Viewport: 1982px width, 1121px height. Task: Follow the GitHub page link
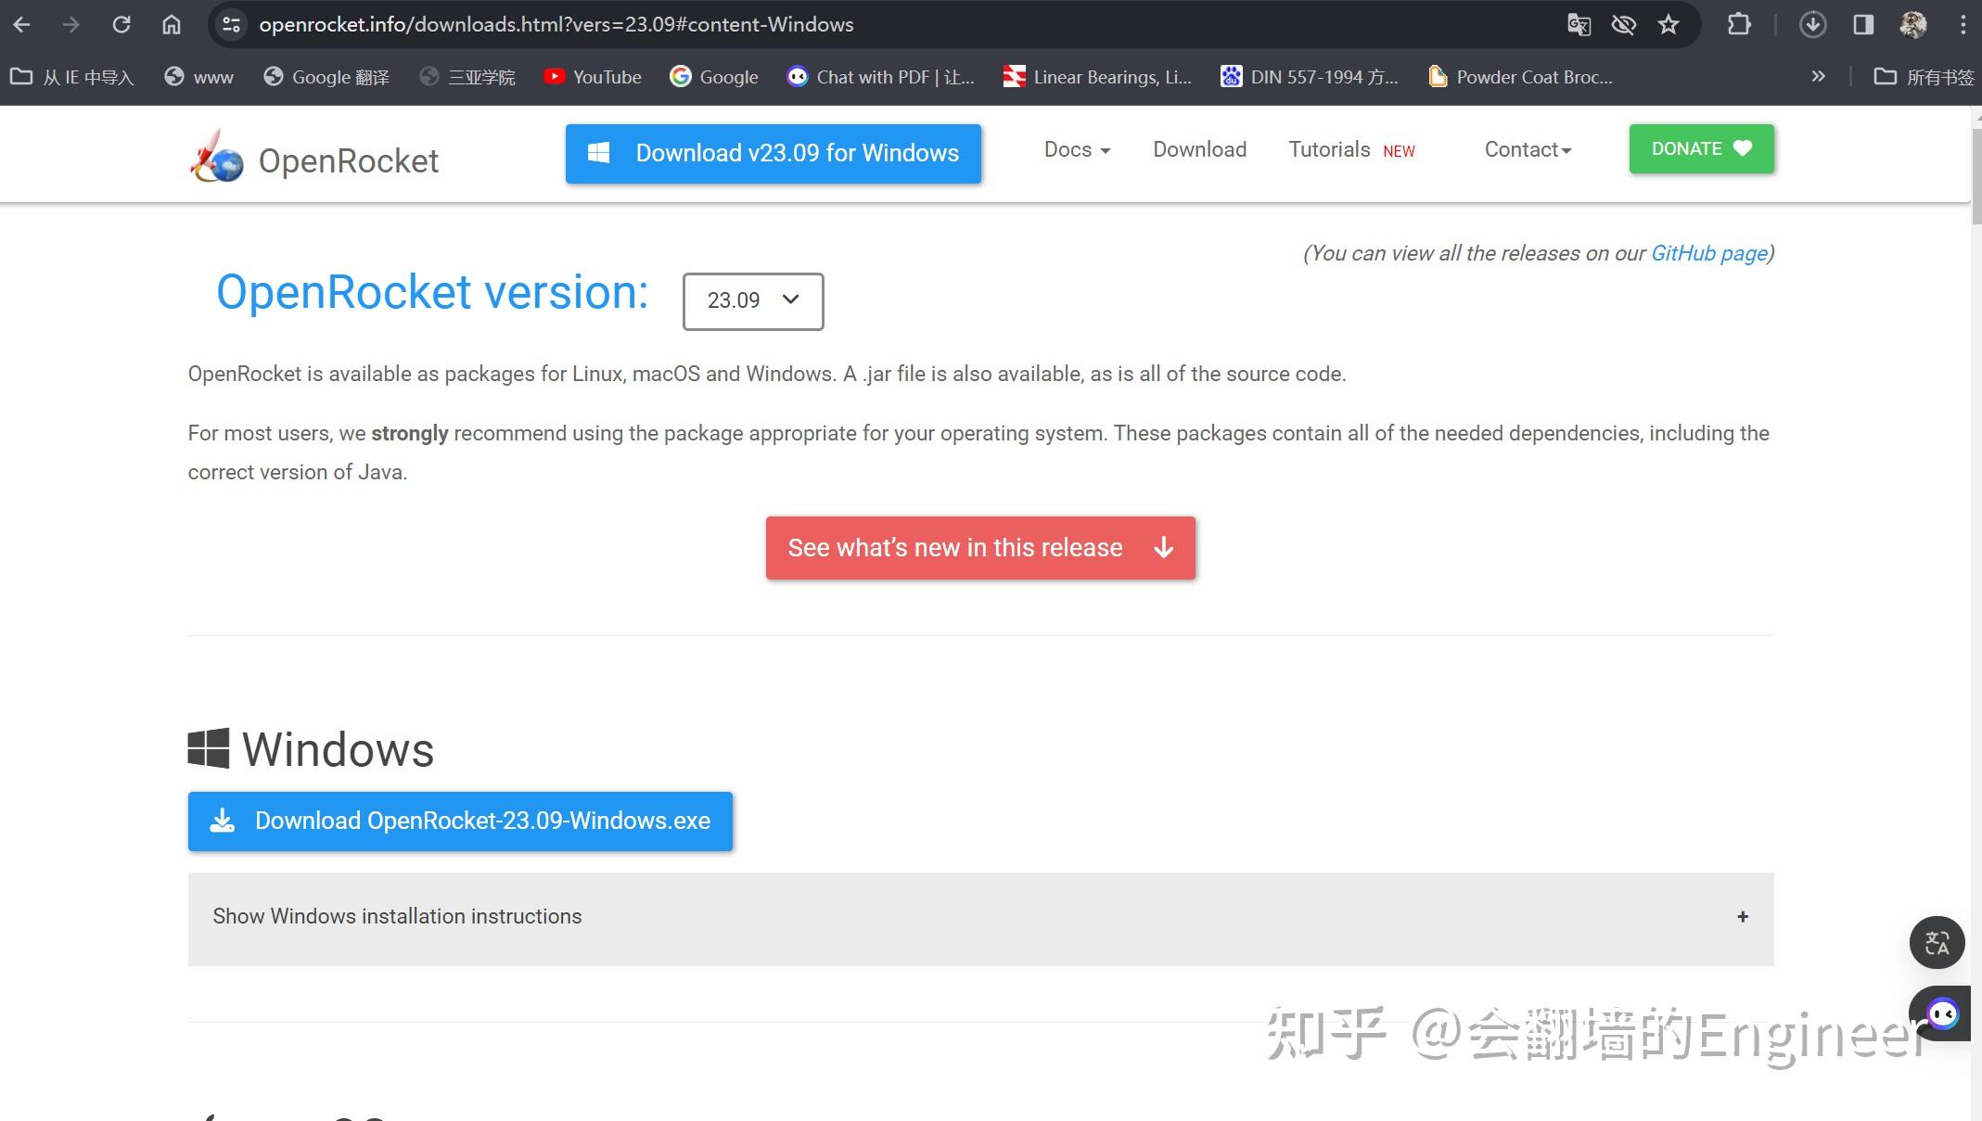point(1707,253)
